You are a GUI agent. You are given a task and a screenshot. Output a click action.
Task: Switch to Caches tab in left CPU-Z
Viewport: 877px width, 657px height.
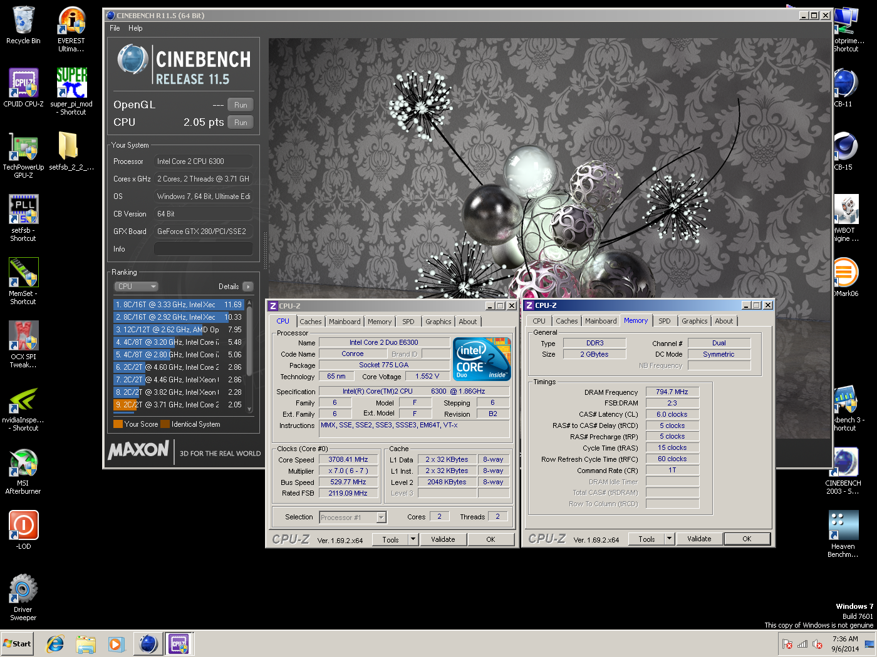310,322
